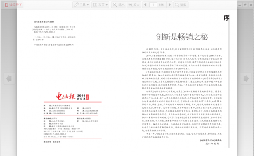The width and height of the screenshot is (254, 156).
Task: Click the 序 section heading
Action: (226, 18)
